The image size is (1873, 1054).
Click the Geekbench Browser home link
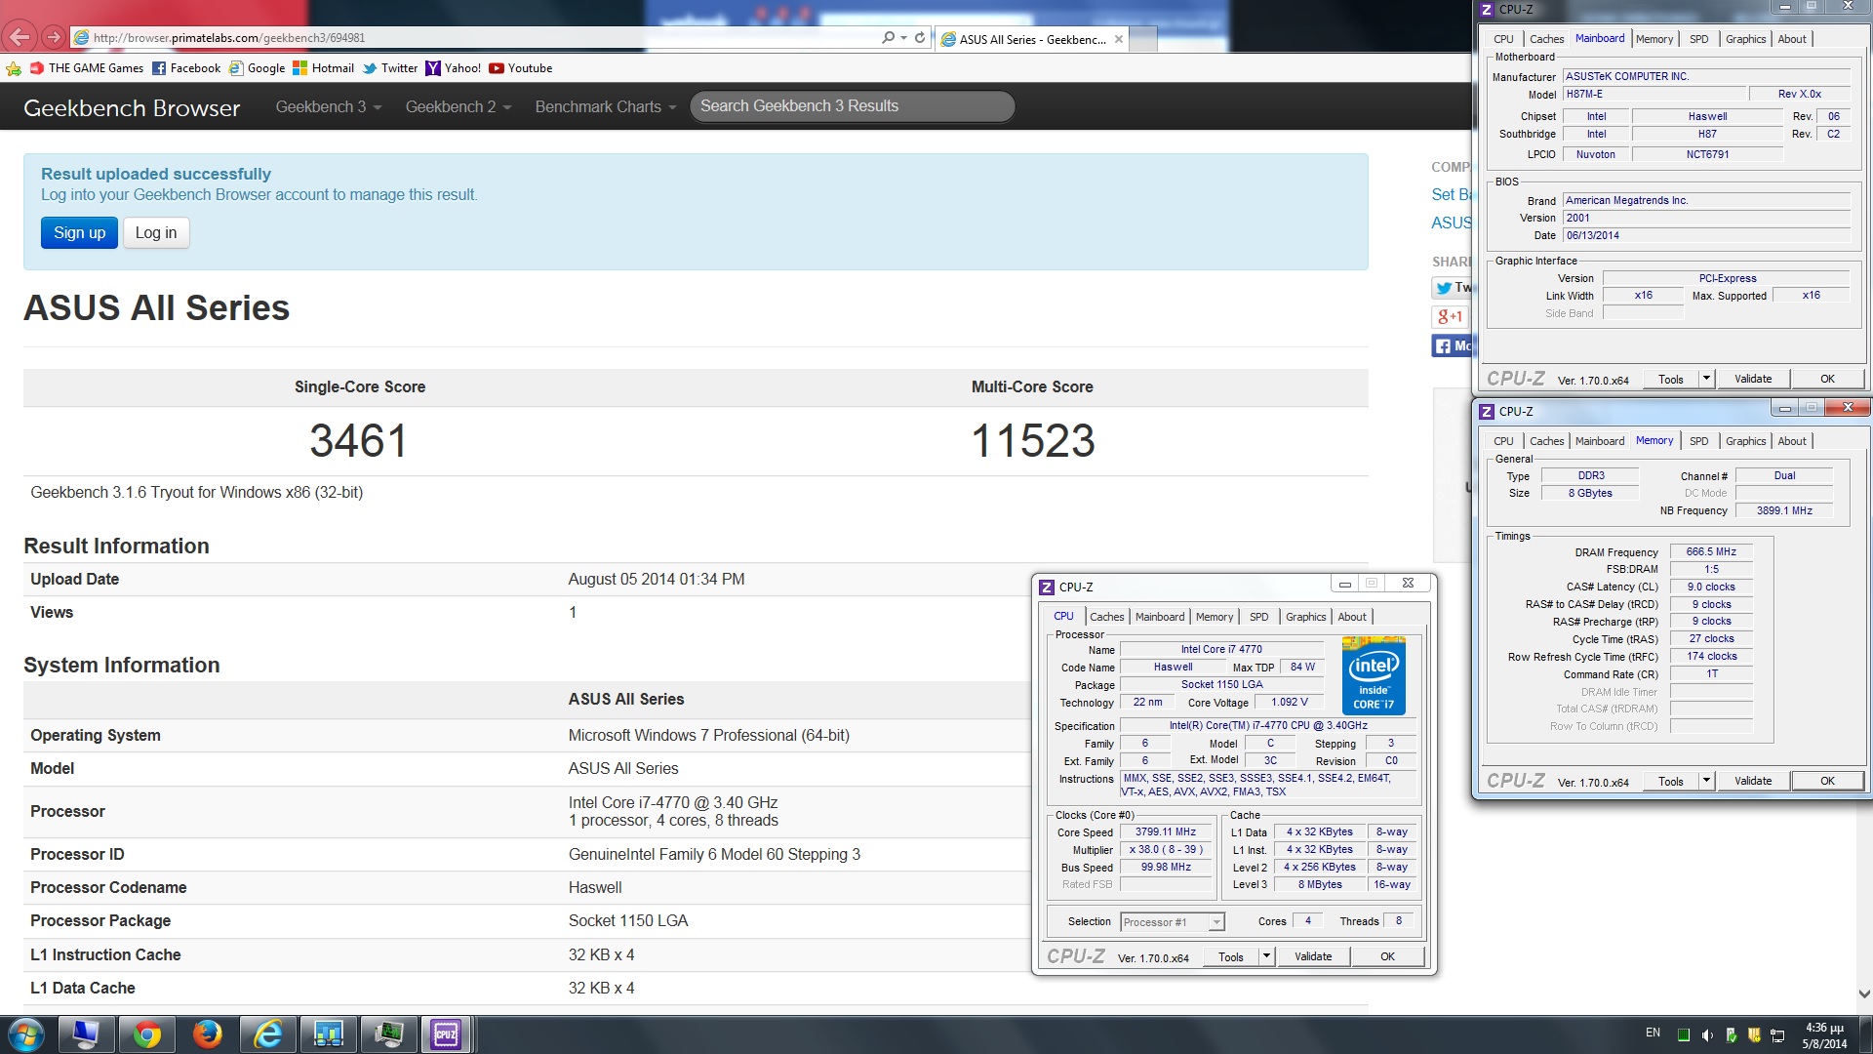(132, 107)
